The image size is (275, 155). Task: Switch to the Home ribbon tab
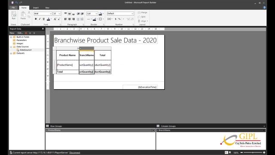(x=24, y=8)
